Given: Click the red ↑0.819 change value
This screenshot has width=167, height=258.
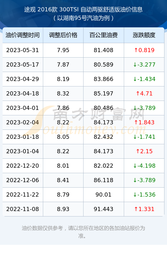Looking at the screenshot, I should 144,50.
